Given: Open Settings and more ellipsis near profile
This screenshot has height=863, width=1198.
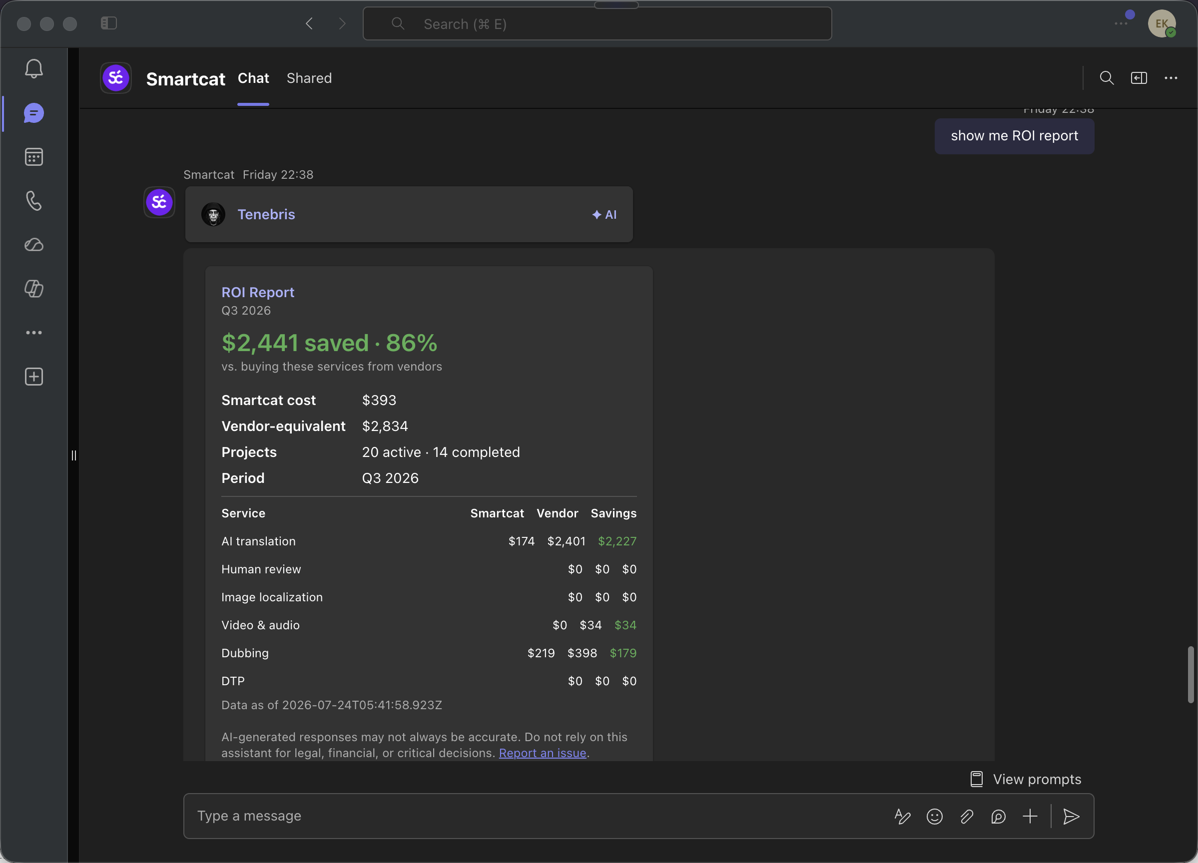Looking at the screenshot, I should (x=1121, y=24).
